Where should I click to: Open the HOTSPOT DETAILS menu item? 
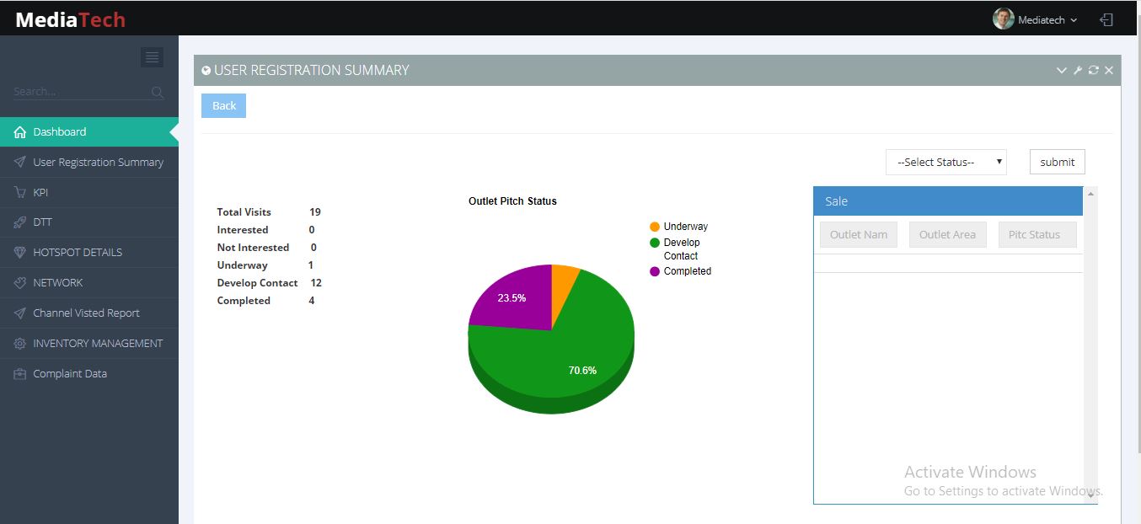(78, 253)
